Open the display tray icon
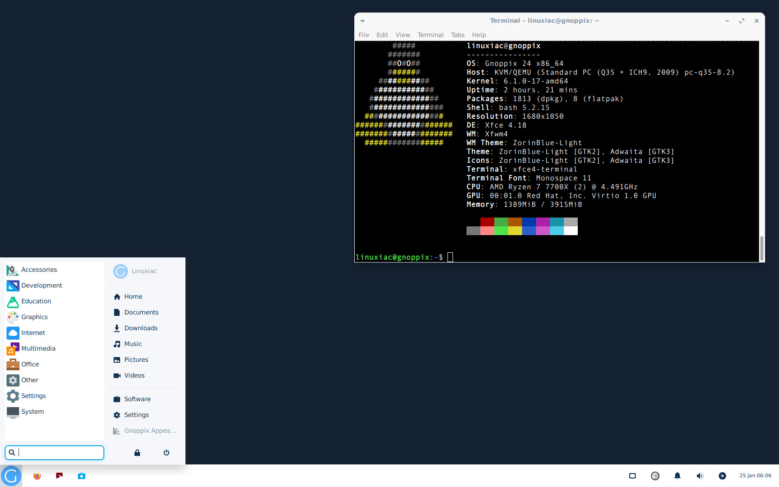 [632, 476]
